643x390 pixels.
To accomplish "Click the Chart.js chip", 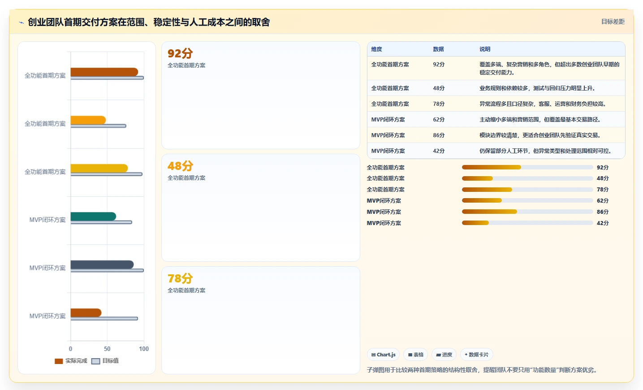I will 384,355.
